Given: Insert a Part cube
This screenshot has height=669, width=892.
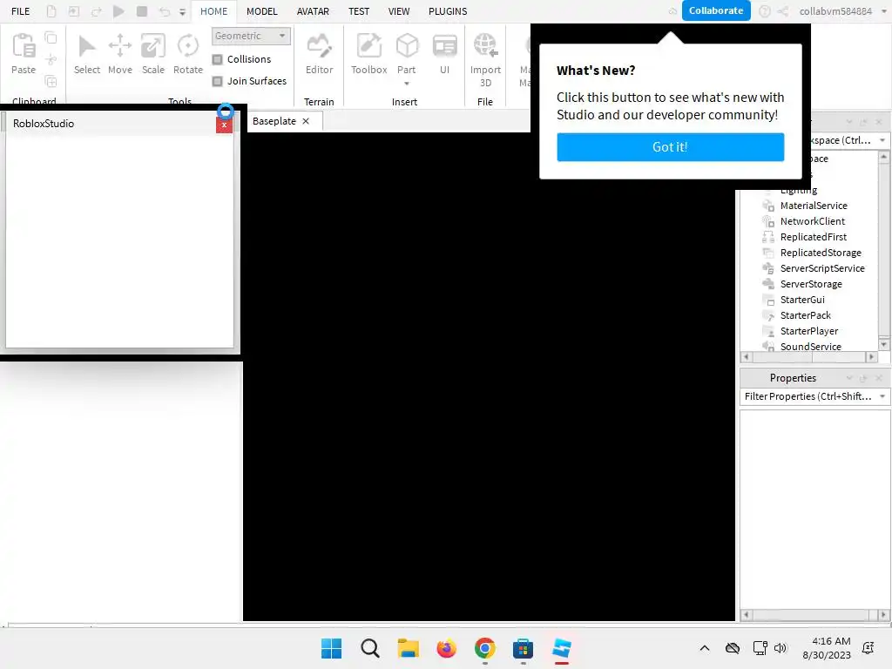Looking at the screenshot, I should 407,47.
